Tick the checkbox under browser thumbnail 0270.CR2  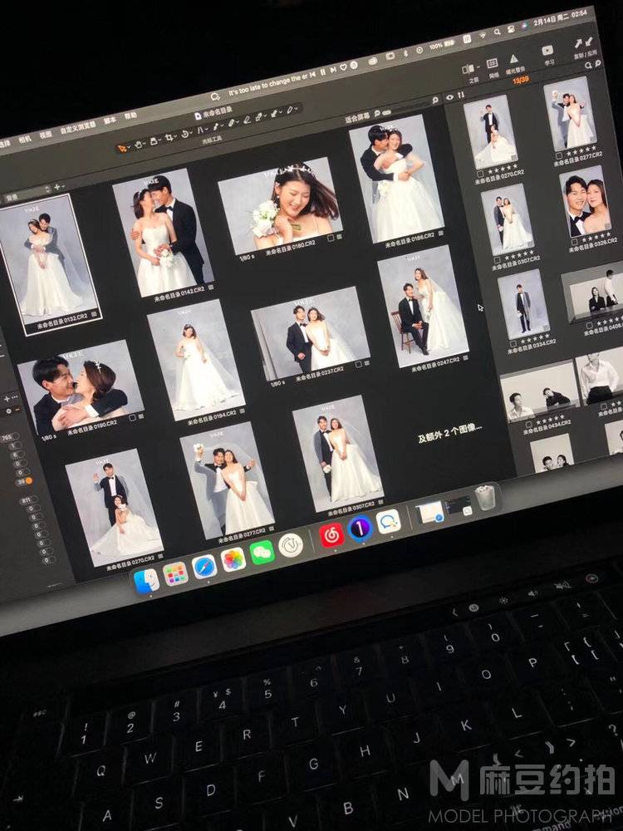(x=480, y=174)
